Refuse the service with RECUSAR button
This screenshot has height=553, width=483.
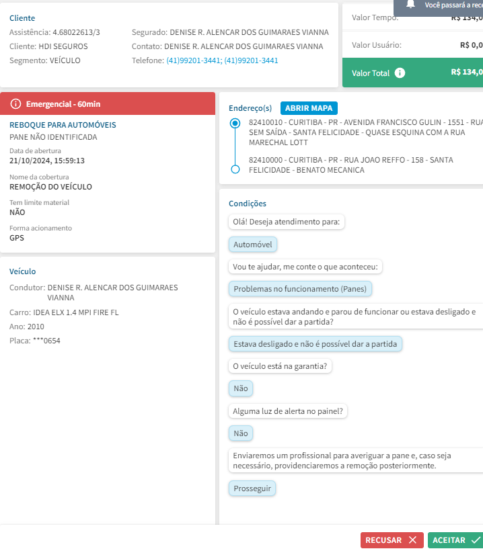tap(392, 540)
